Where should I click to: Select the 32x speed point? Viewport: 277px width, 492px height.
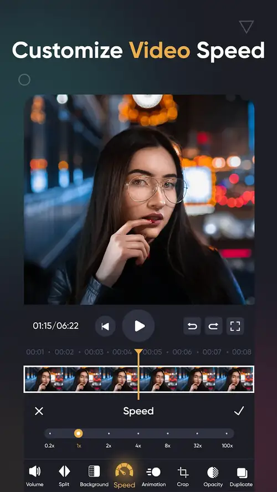(x=197, y=434)
